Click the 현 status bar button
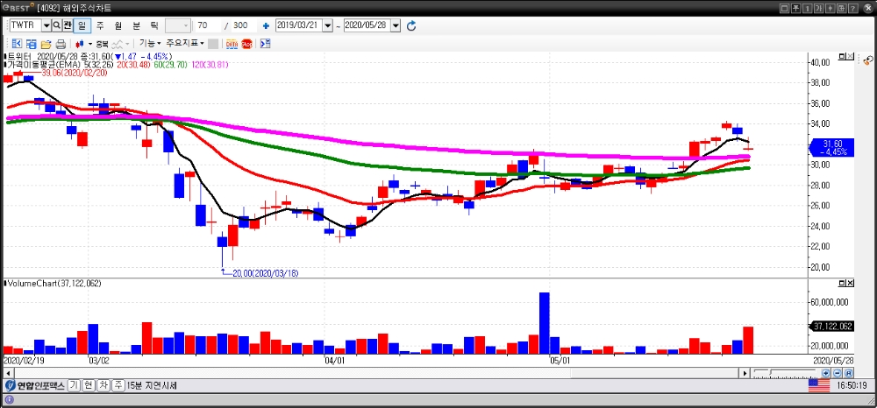 coord(89,385)
